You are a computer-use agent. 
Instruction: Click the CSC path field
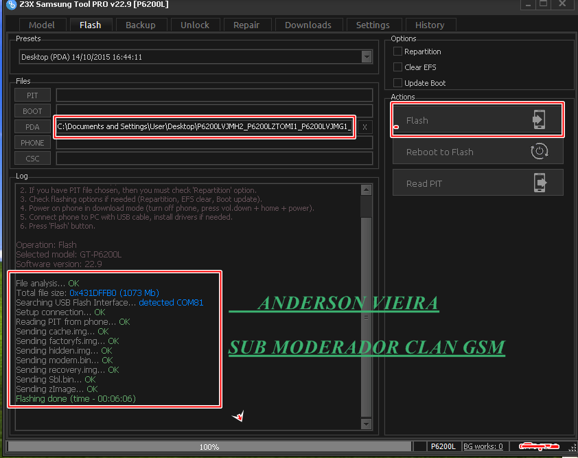(214, 159)
